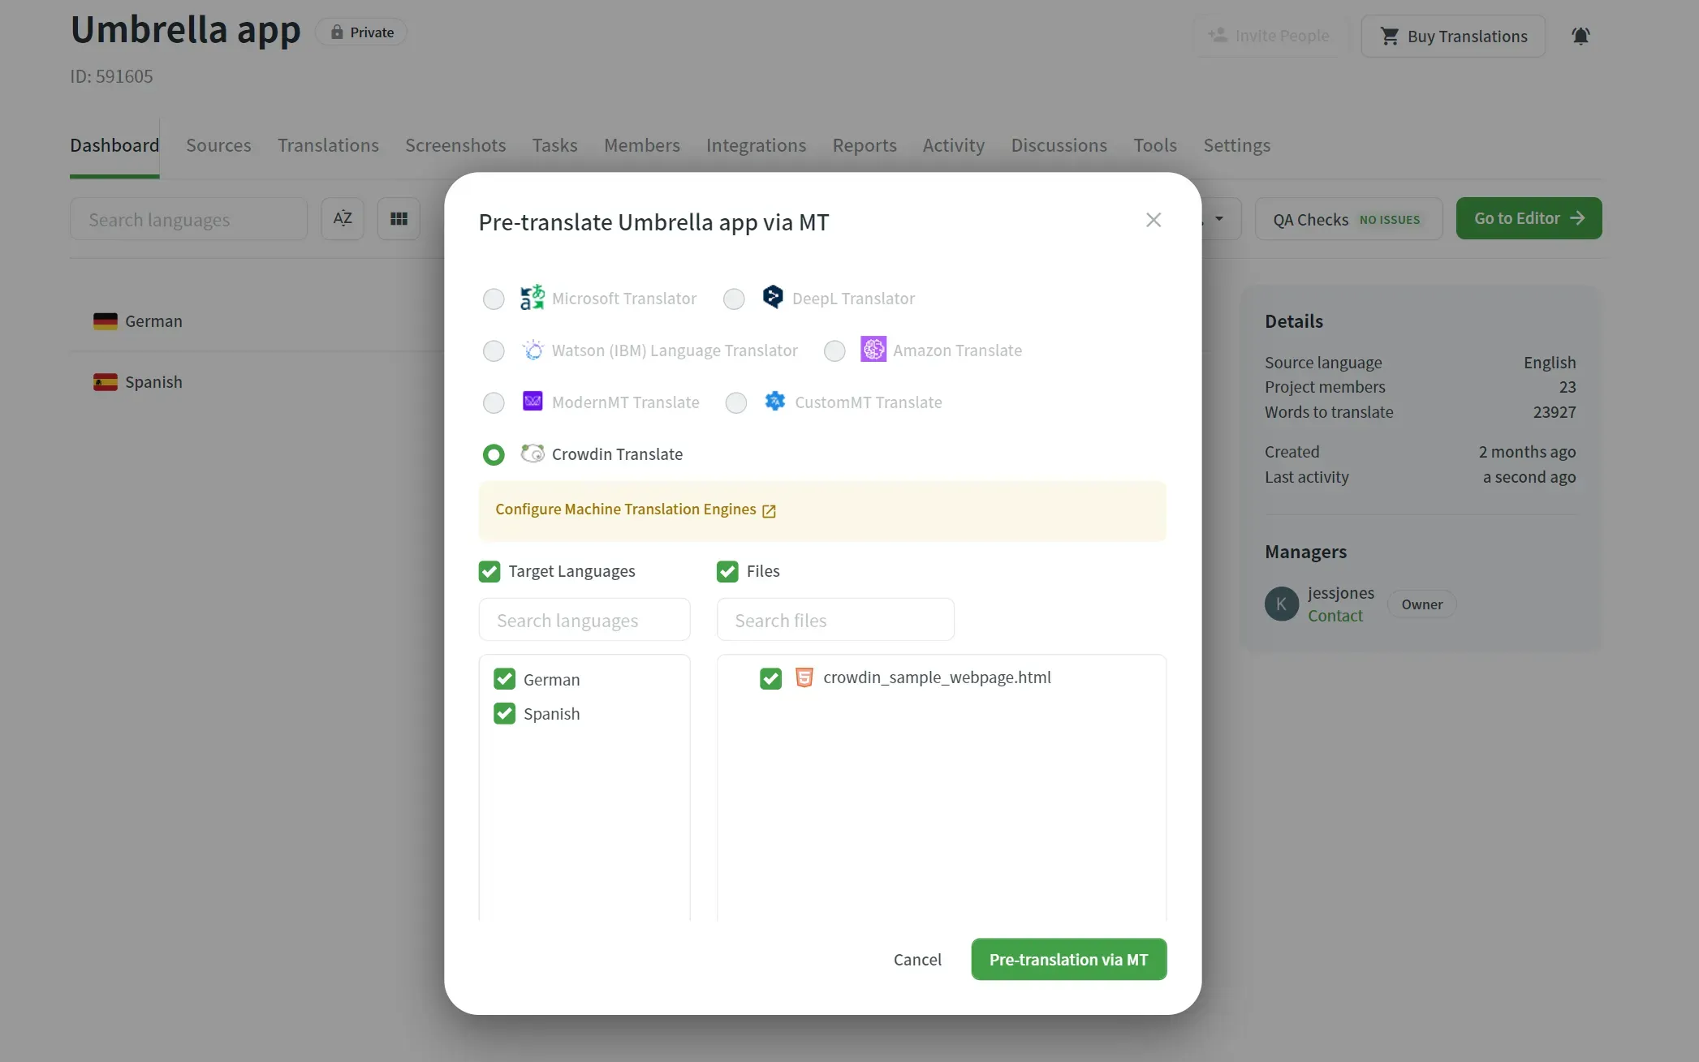Viewport: 1699px width, 1062px height.
Task: Toggle the Files select-all checkbox
Action: click(x=727, y=571)
